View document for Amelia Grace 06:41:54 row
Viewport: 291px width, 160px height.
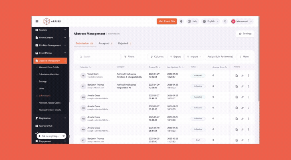tap(236, 130)
